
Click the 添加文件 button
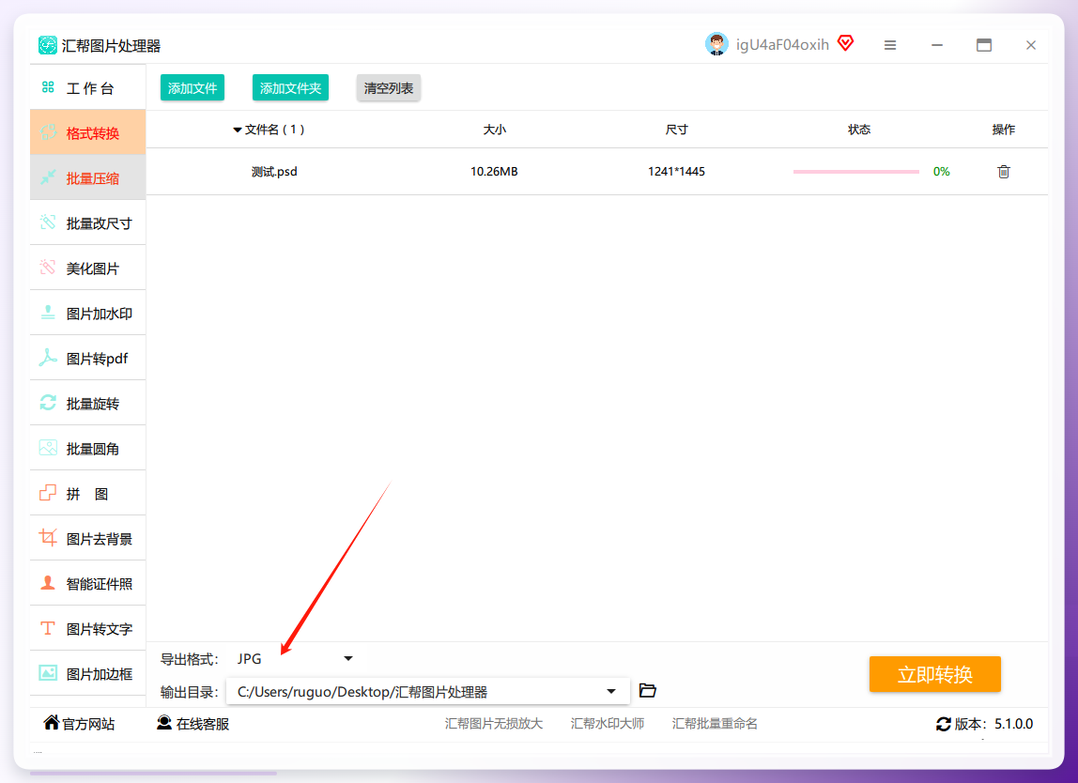(x=192, y=88)
